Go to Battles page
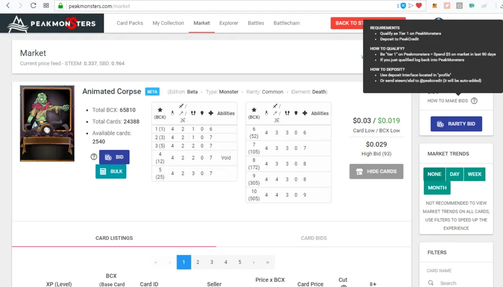Screen dimensions: 503x287 (x=256, y=23)
